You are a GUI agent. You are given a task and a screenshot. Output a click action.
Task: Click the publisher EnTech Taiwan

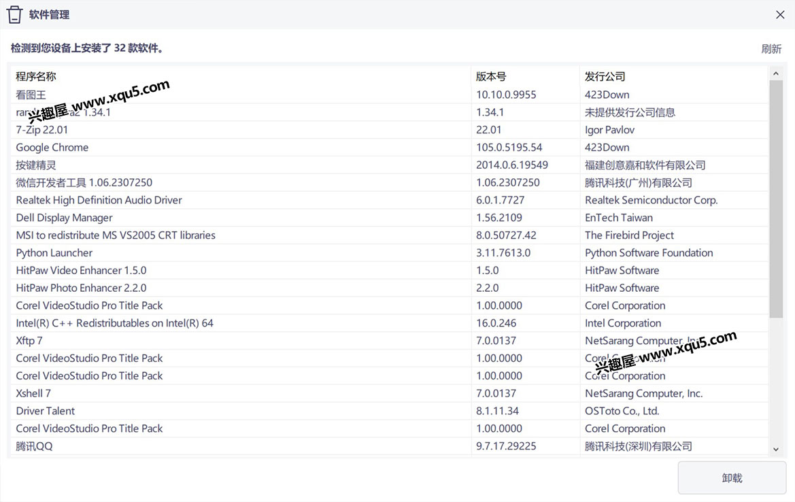coord(619,218)
